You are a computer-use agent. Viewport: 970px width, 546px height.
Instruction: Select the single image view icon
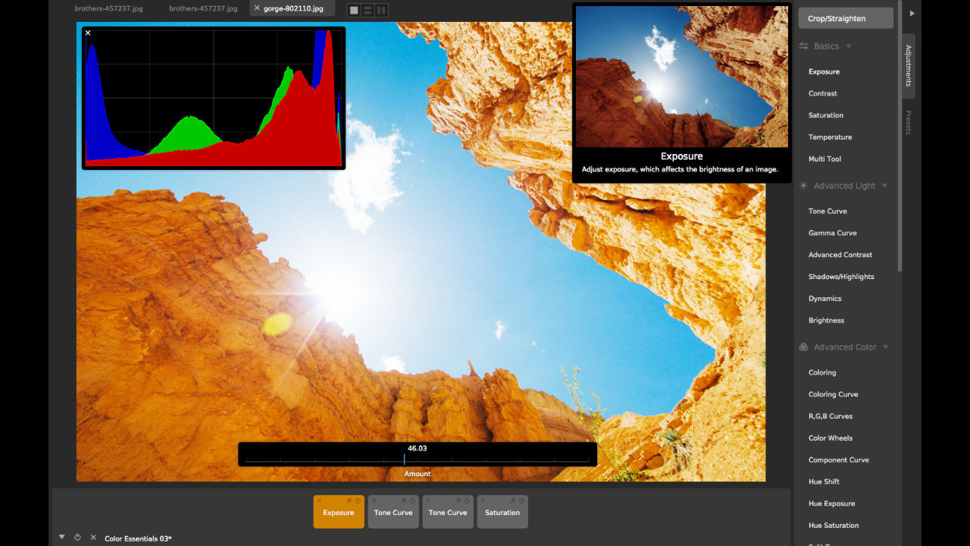click(x=352, y=10)
